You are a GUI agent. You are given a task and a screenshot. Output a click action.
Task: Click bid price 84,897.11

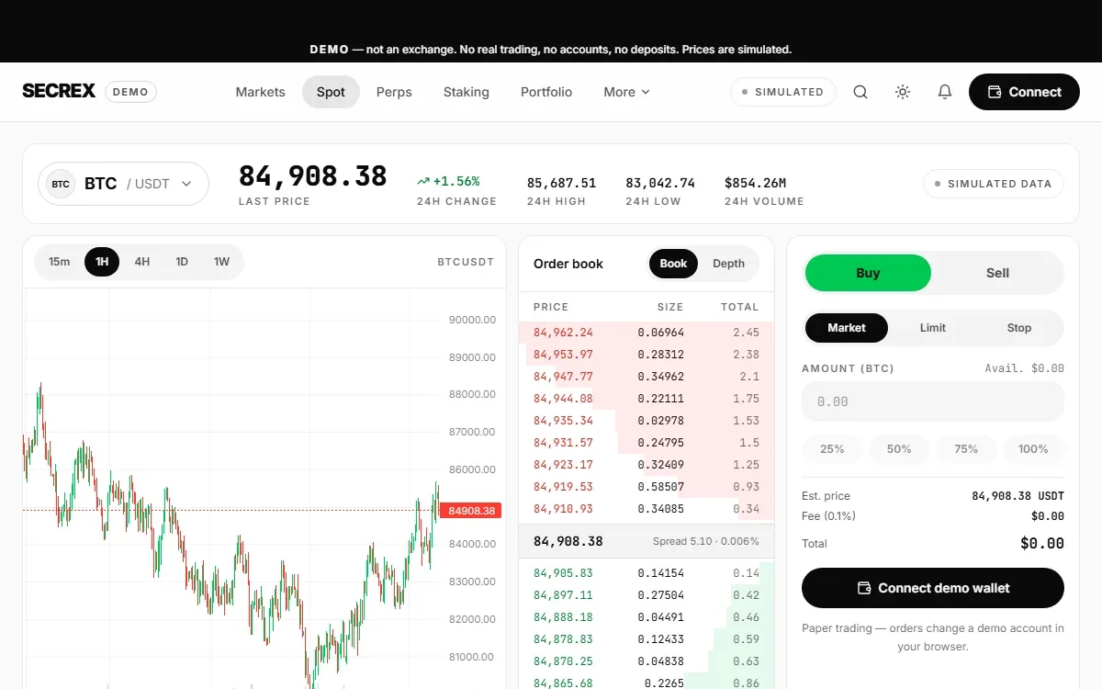563,595
